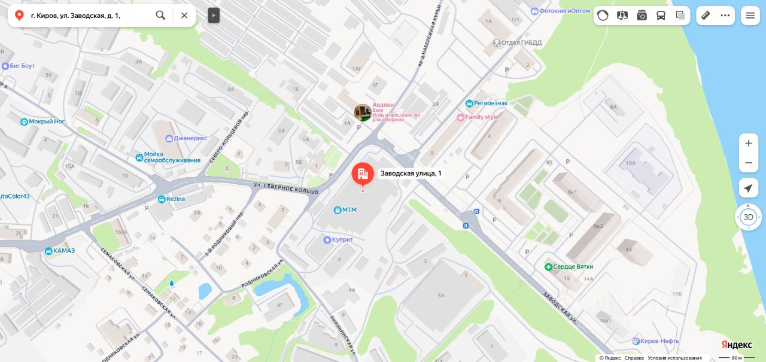
Task: Open the Справка link
Action: 634,358
